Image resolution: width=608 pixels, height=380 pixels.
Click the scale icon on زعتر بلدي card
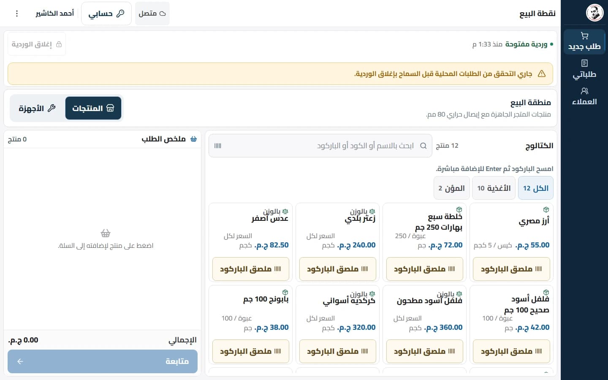(x=372, y=211)
